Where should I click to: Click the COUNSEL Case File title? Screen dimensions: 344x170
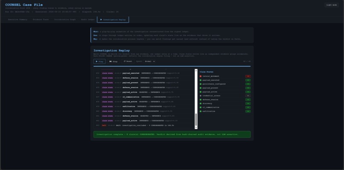pos(24,5)
